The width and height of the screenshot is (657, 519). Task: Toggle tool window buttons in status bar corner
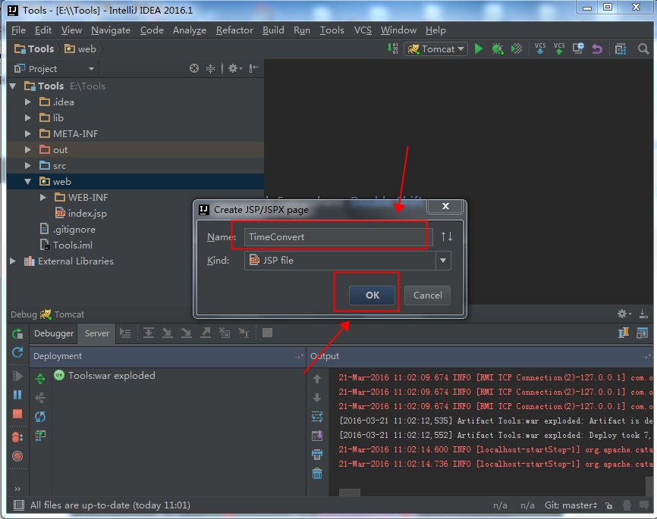(19, 505)
